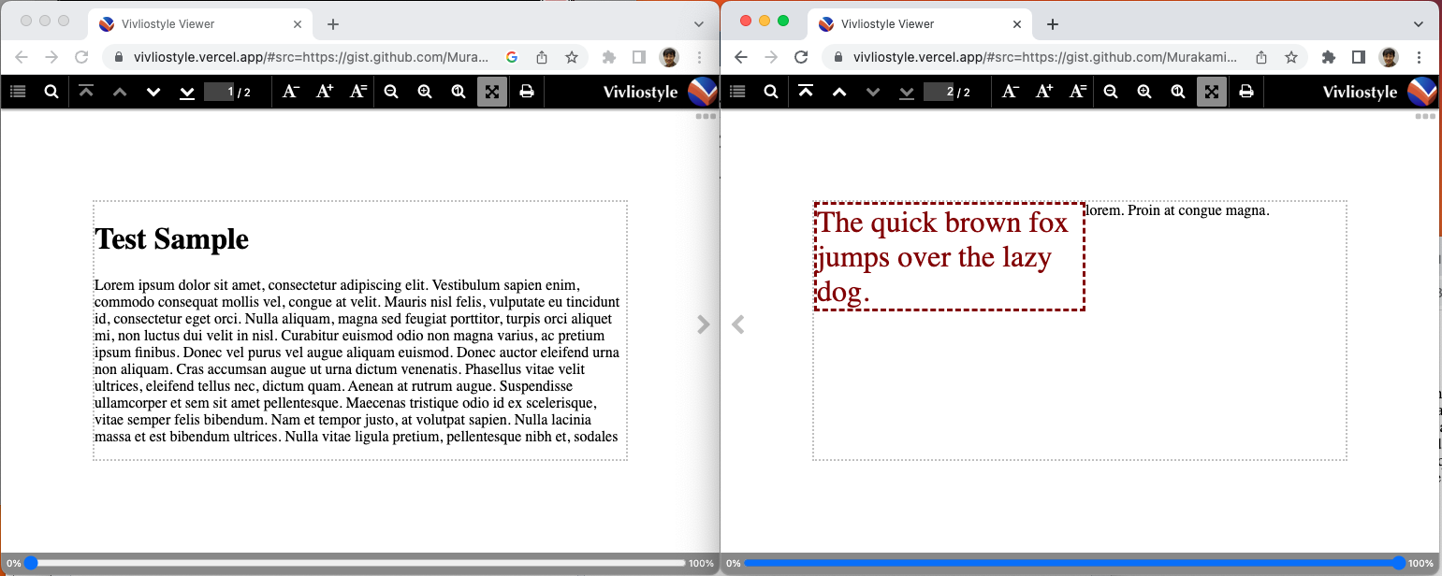Go to next page in right window
The width and height of the screenshot is (1442, 576).
point(873,92)
